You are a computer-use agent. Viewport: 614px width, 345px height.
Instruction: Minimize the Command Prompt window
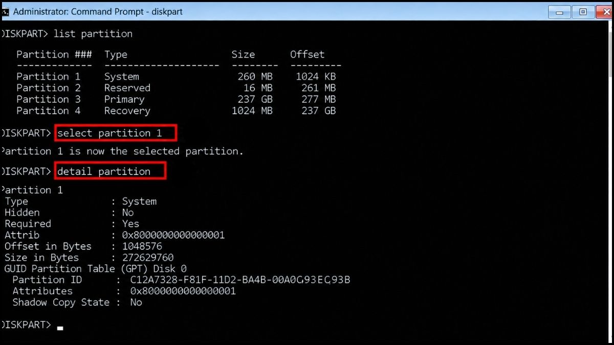pyautogui.click(x=560, y=11)
